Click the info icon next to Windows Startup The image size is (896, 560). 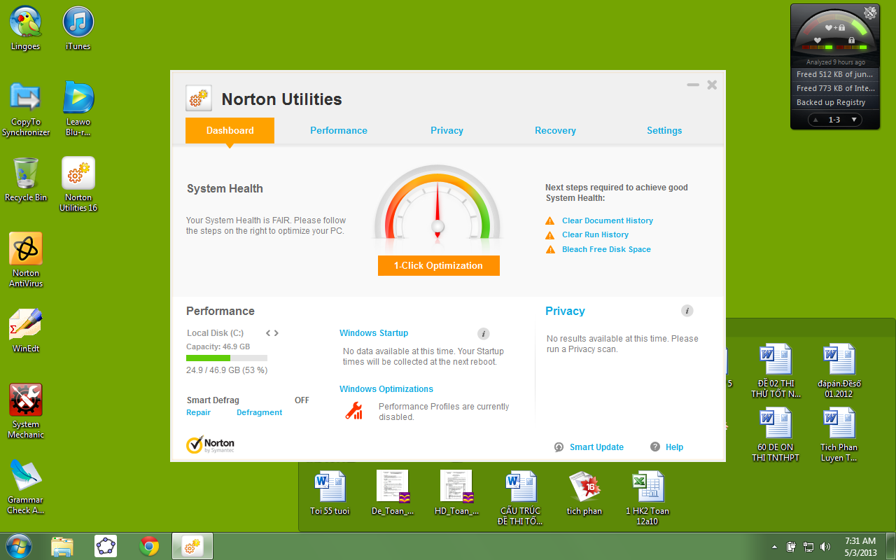click(x=483, y=333)
